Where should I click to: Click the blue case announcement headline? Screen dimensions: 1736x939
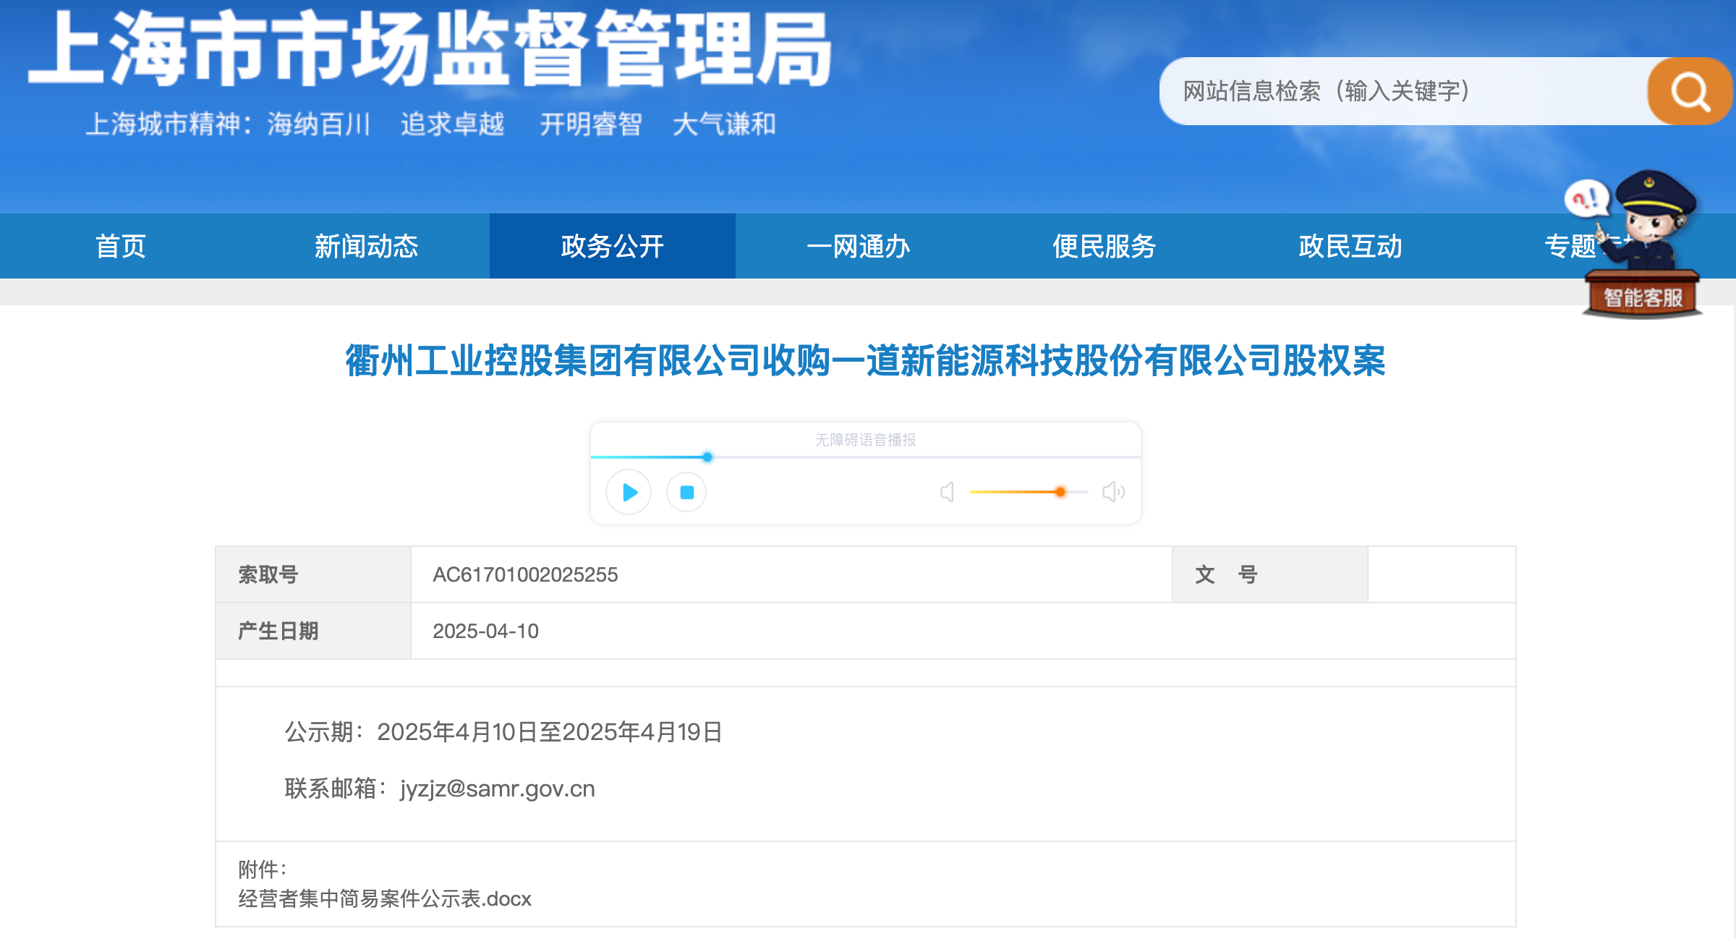(865, 360)
